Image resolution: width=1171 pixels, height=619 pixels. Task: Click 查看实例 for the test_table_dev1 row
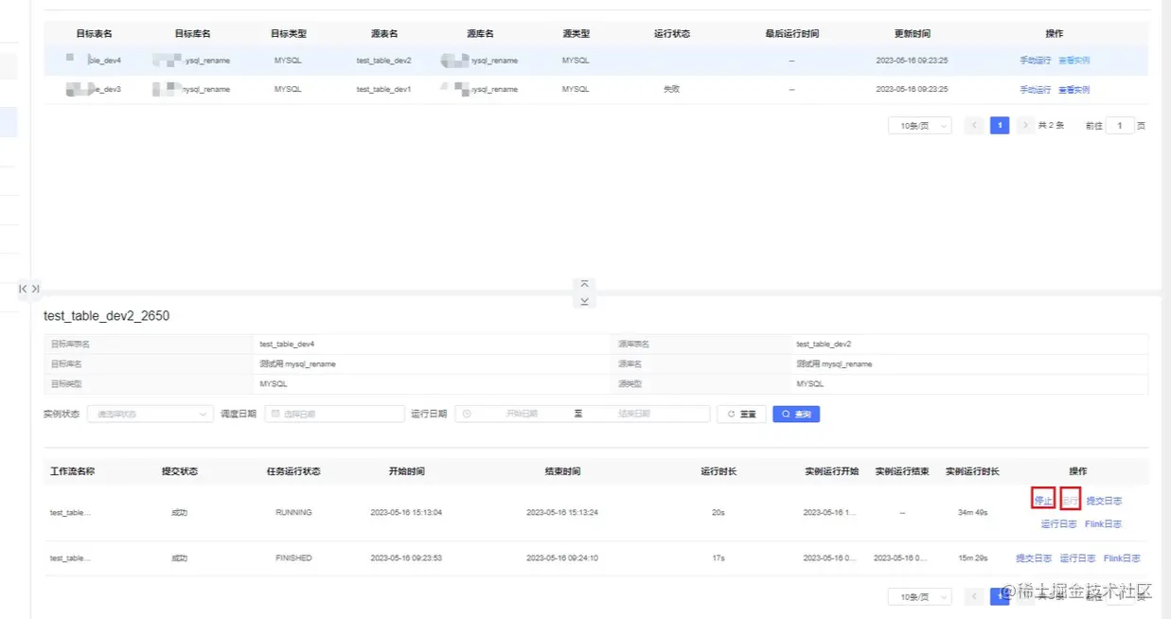click(x=1073, y=90)
